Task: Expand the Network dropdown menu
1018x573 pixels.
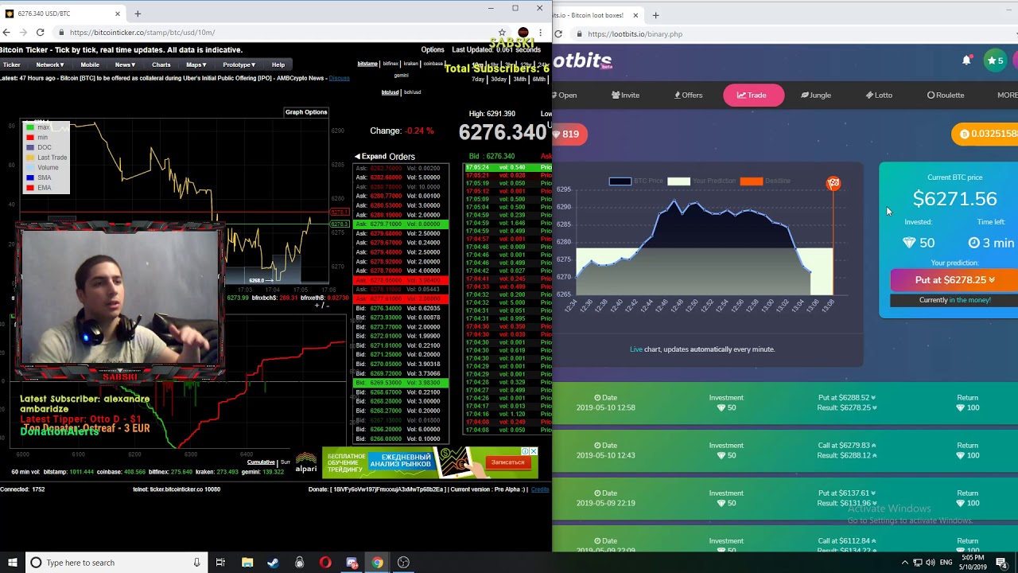Action: point(49,64)
